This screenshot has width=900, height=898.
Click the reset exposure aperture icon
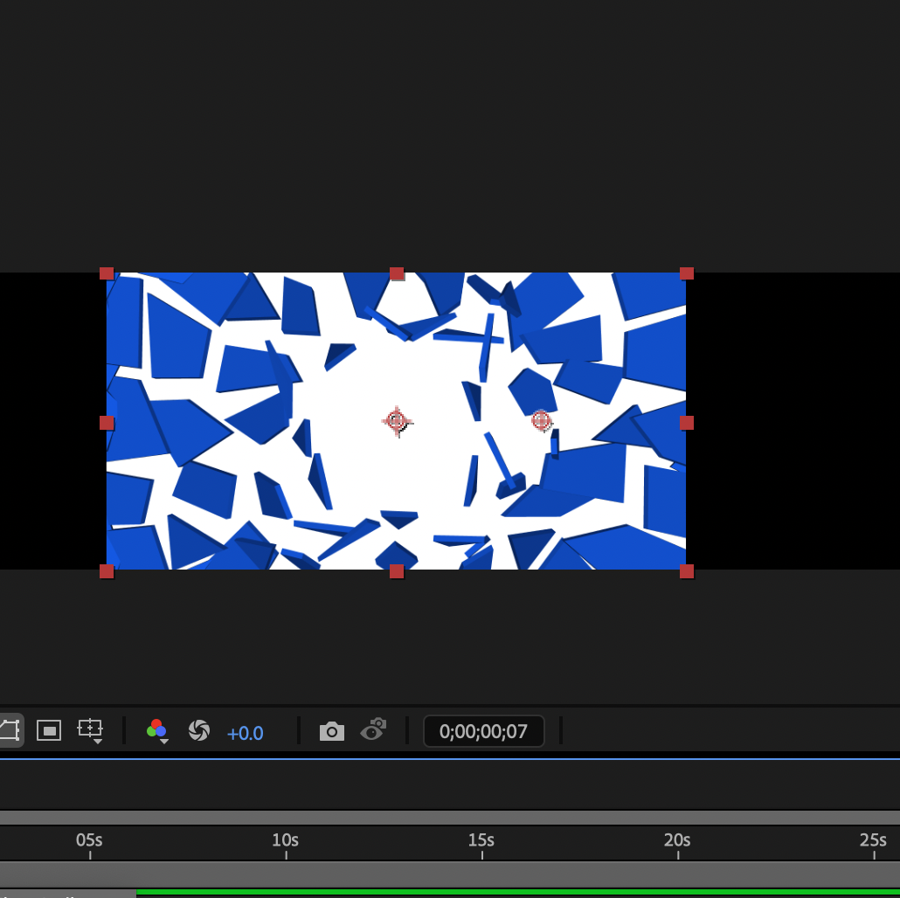tap(199, 730)
